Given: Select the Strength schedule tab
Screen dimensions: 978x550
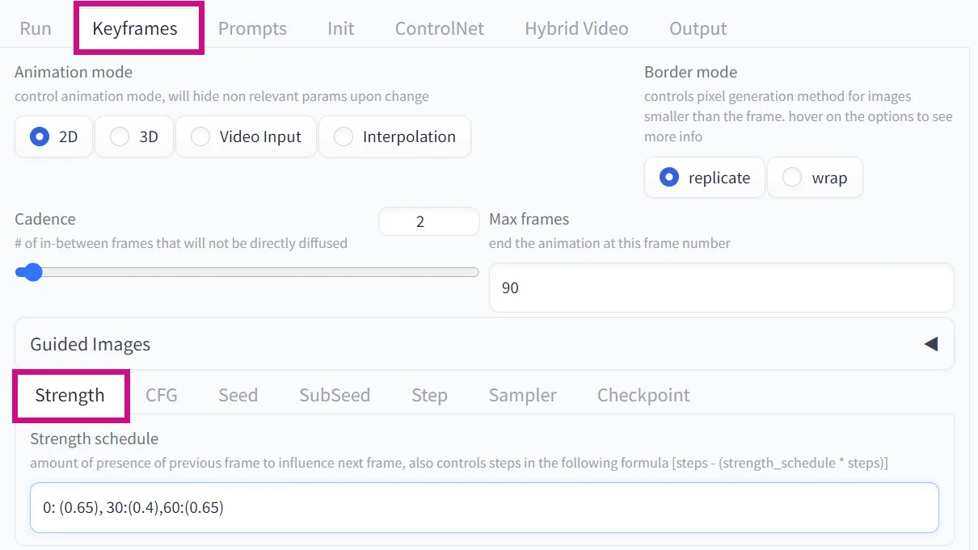Looking at the screenshot, I should click(70, 396).
